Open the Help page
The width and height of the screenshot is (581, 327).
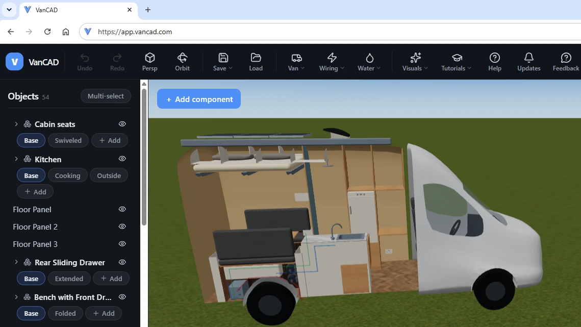[495, 62]
